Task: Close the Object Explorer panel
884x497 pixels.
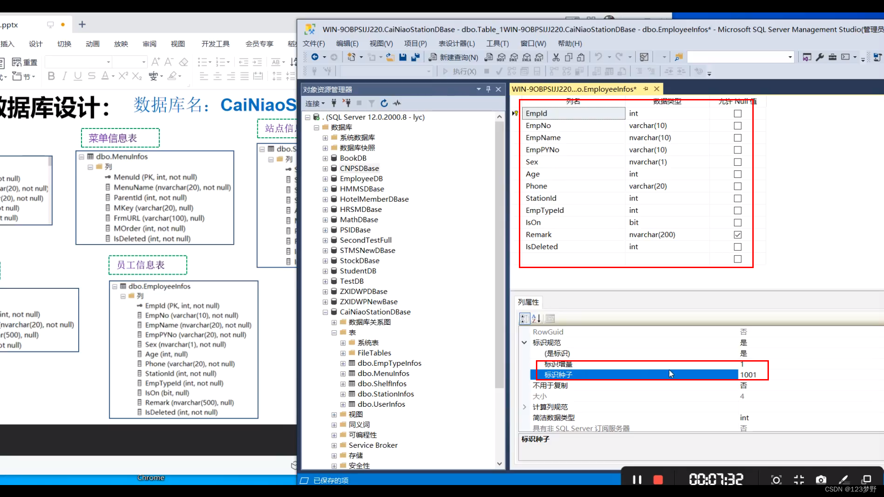Action: [x=498, y=89]
